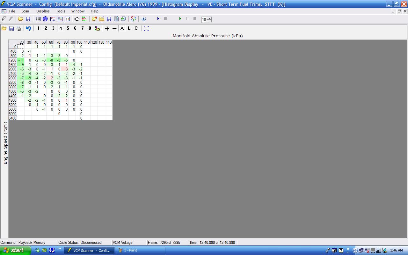Viewport: 408px width, 255px height.
Task: Switch histogram to mode L
Action: 129,28
